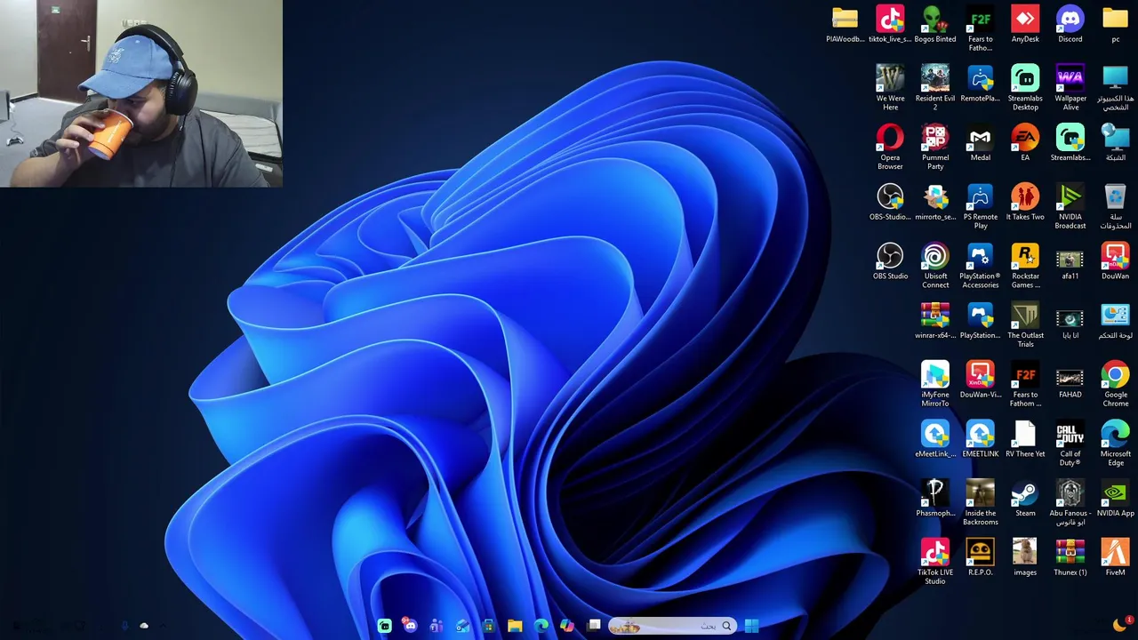Click the OneDrive cloud tray icon
This screenshot has height=640, width=1138.
pyautogui.click(x=144, y=626)
